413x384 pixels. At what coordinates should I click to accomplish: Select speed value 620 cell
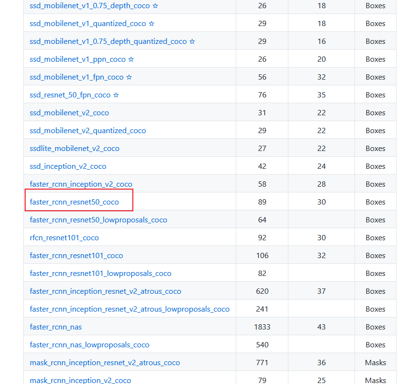point(262,291)
